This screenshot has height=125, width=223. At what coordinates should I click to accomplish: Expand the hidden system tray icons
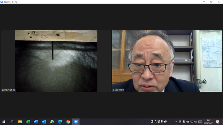tap(176, 122)
